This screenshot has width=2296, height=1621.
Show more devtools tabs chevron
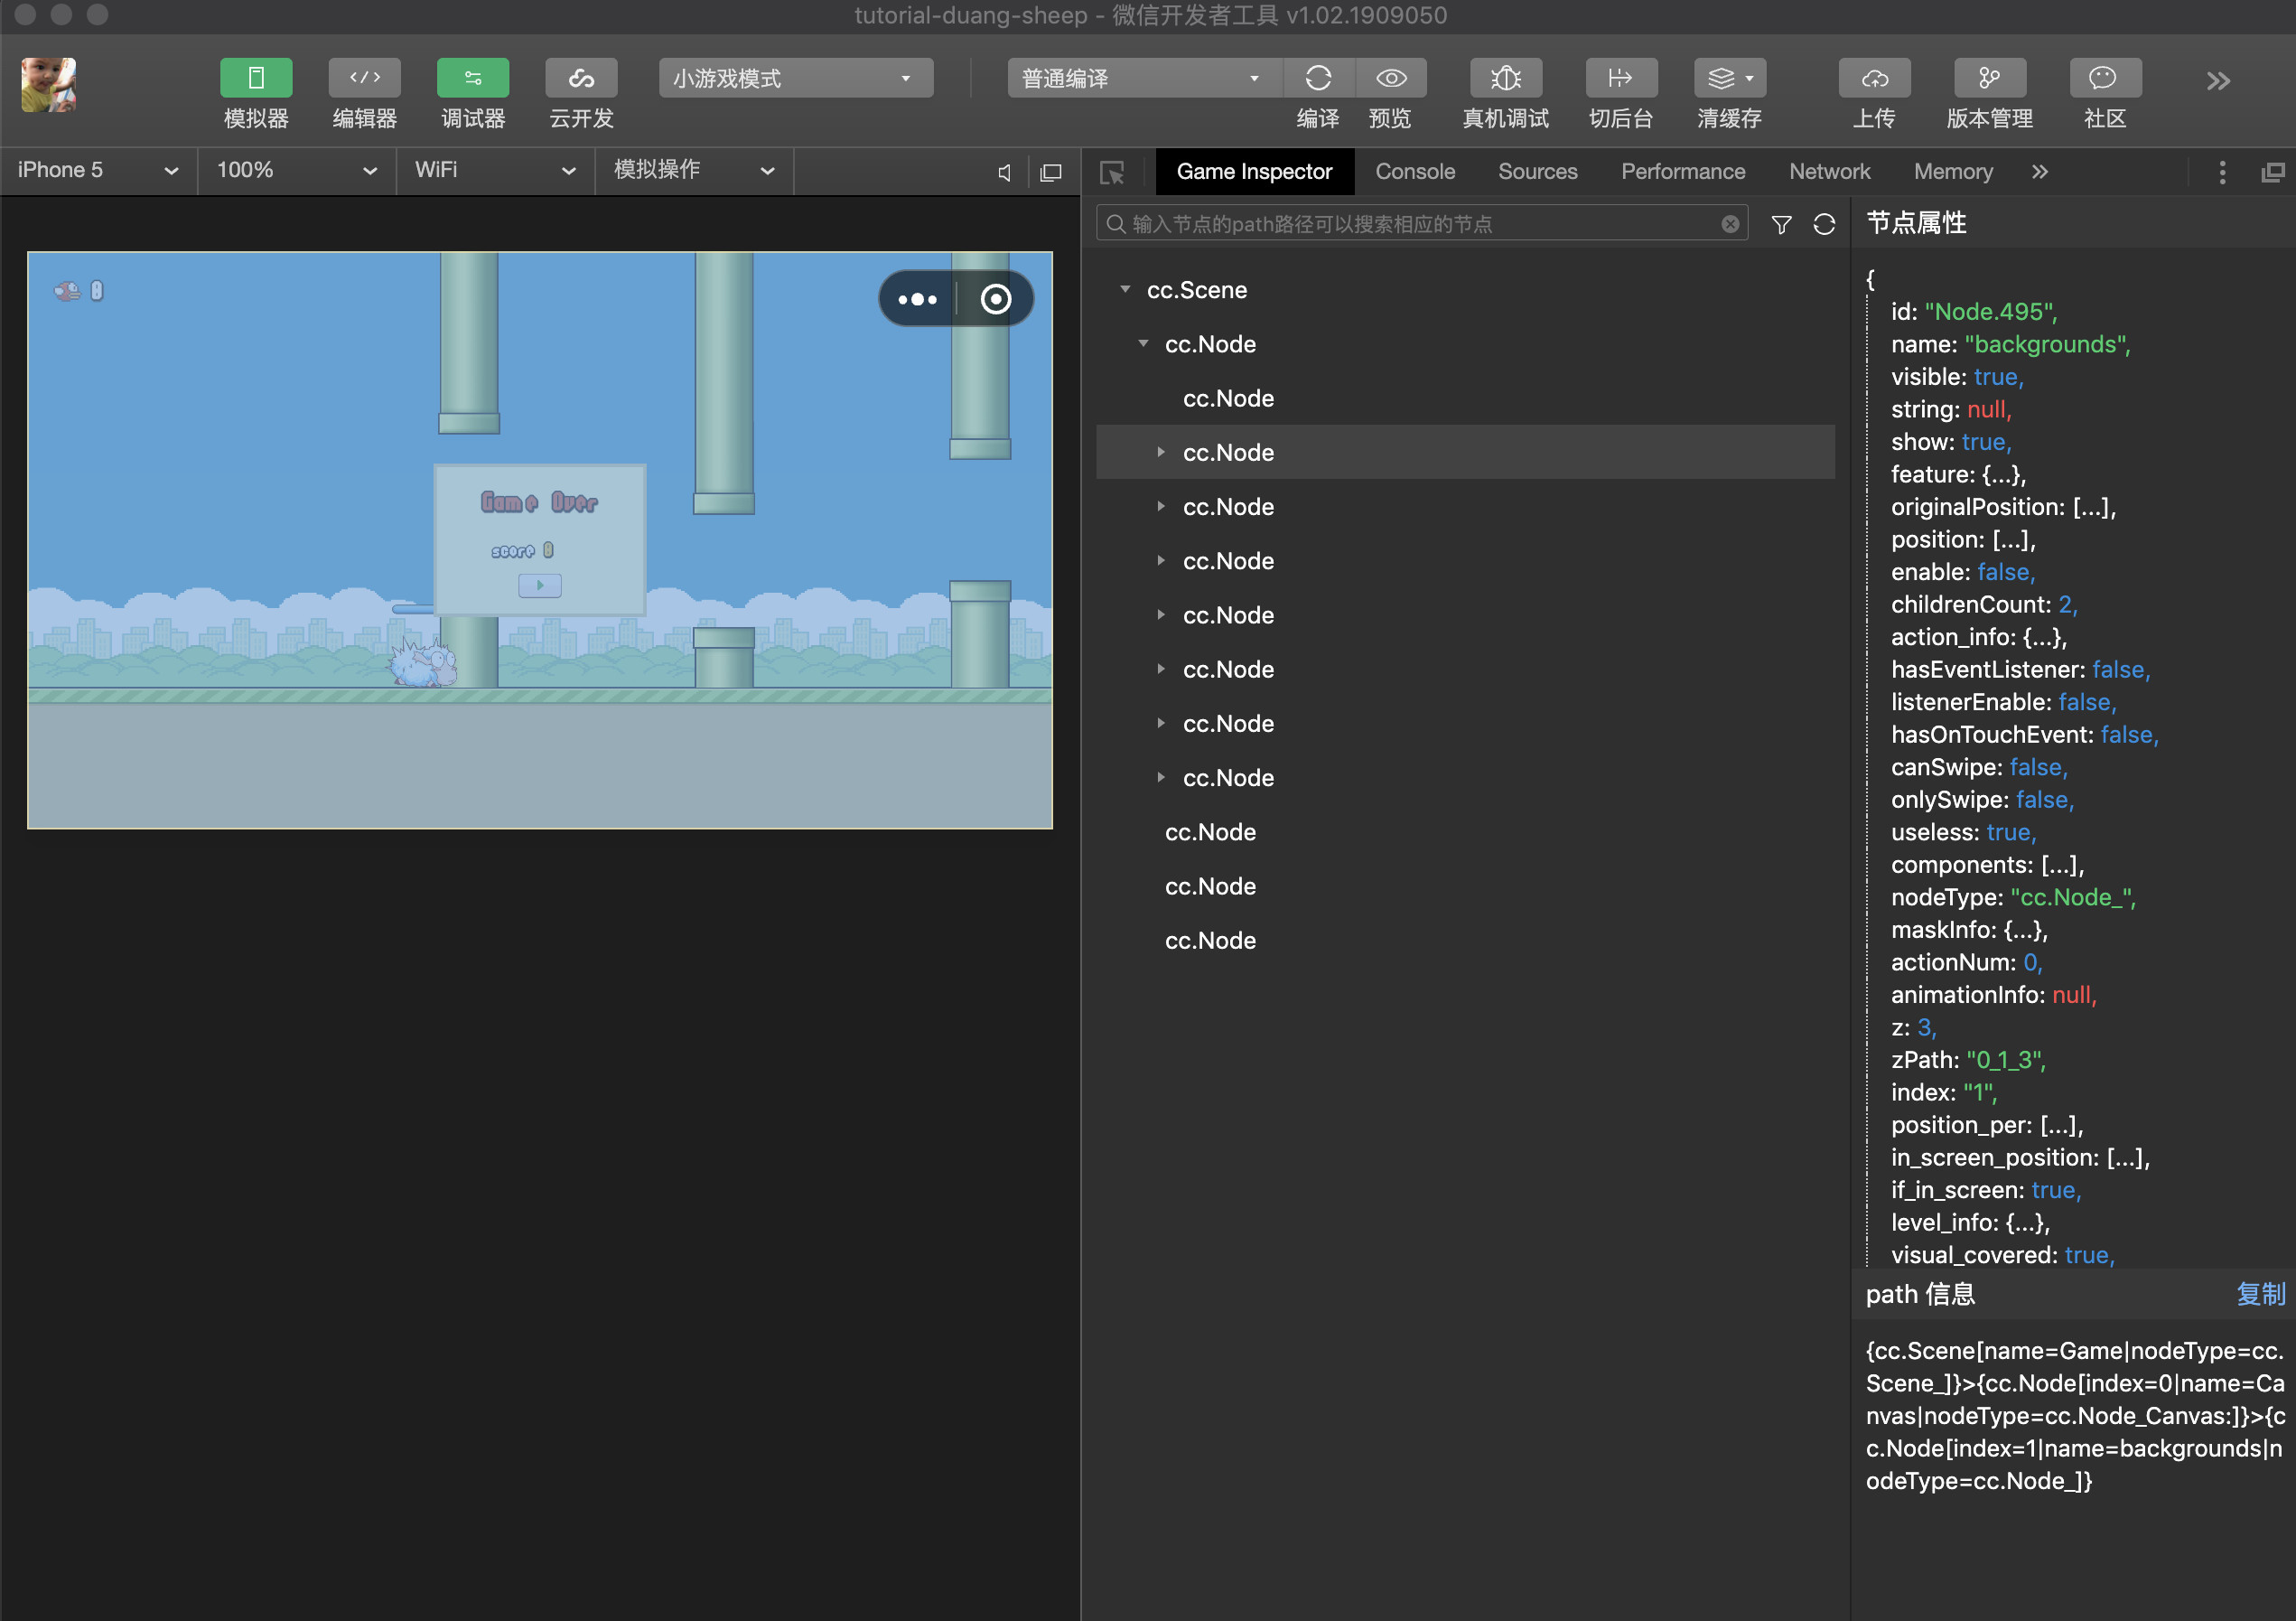pyautogui.click(x=2040, y=172)
